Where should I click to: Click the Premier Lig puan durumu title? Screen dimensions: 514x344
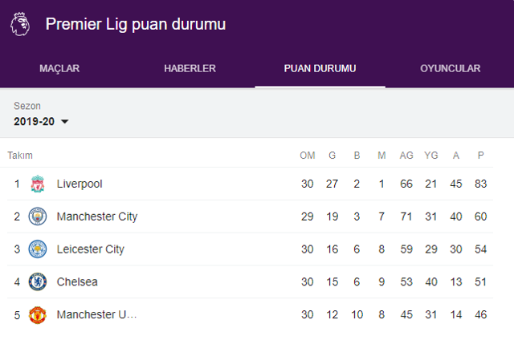point(136,24)
